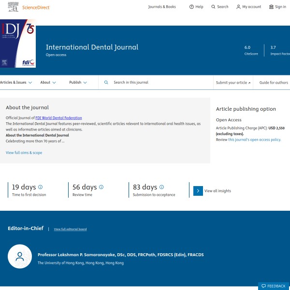This screenshot has width=290, height=290.
Task: Click Submit your article link
Action: (x=233, y=83)
